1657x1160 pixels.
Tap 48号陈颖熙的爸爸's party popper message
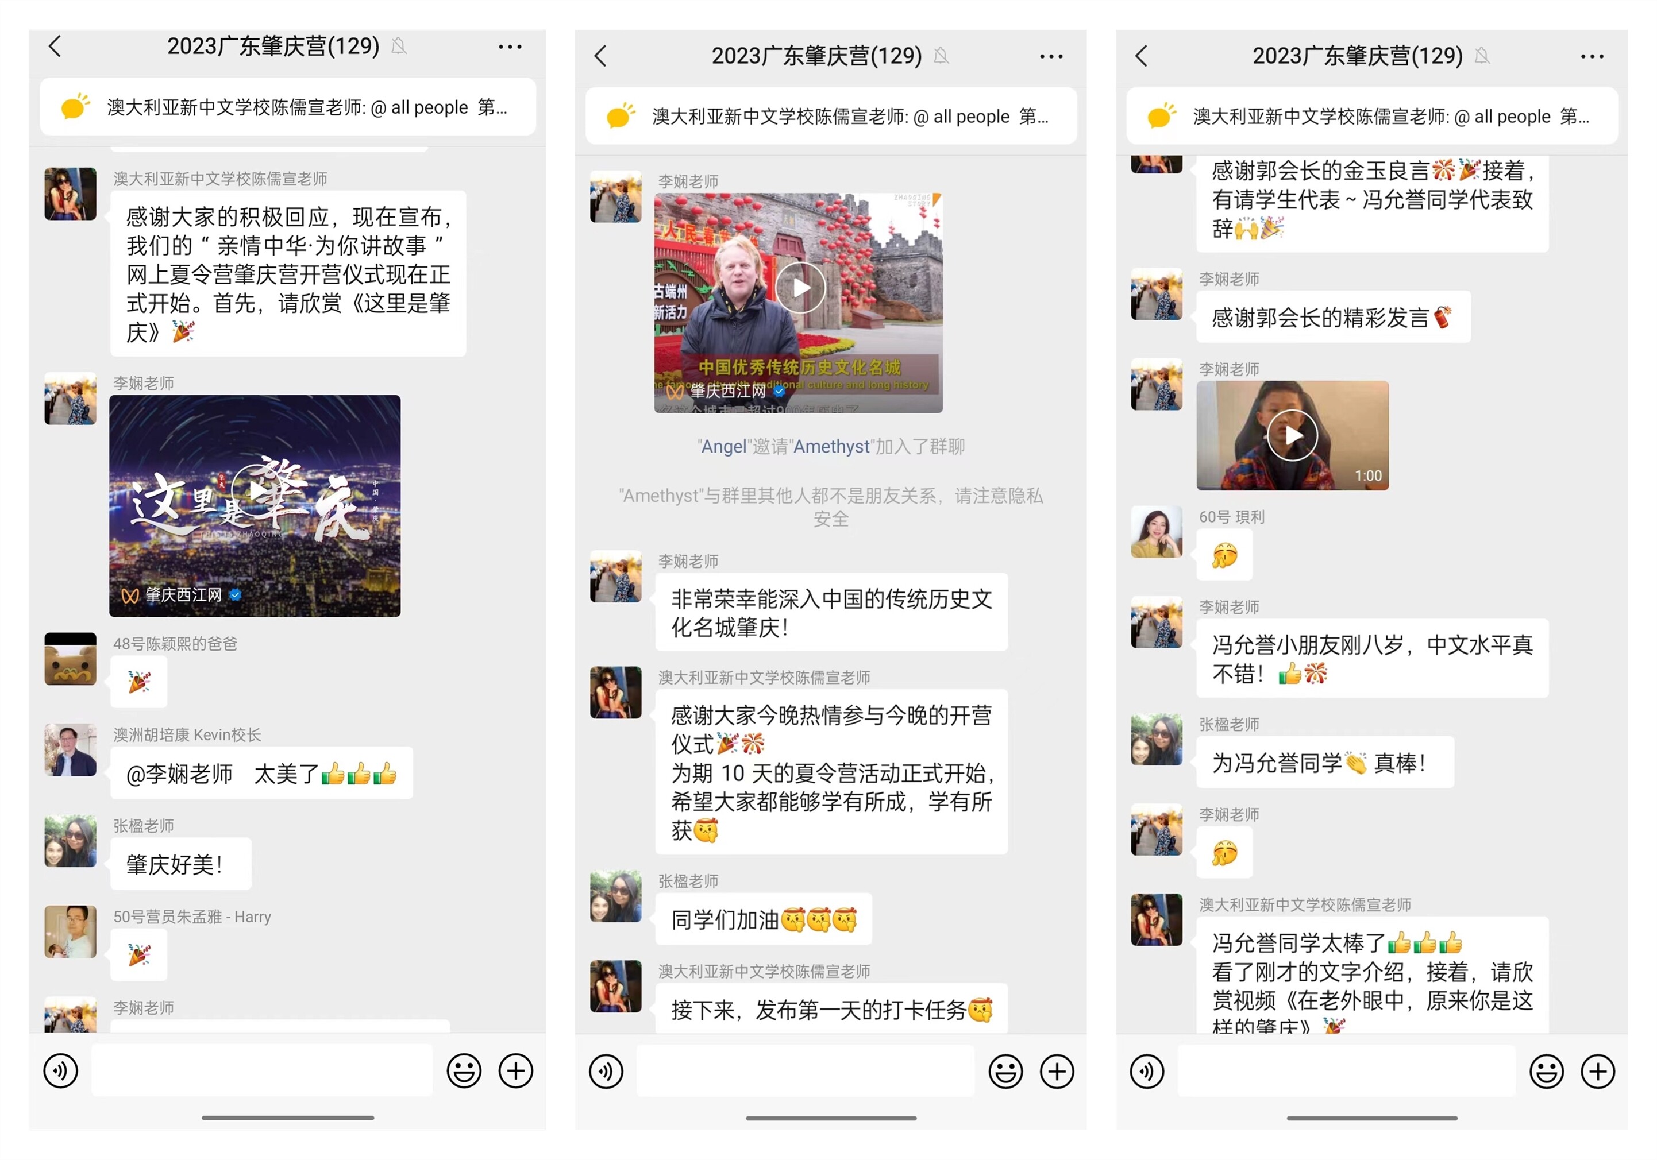coord(138,682)
